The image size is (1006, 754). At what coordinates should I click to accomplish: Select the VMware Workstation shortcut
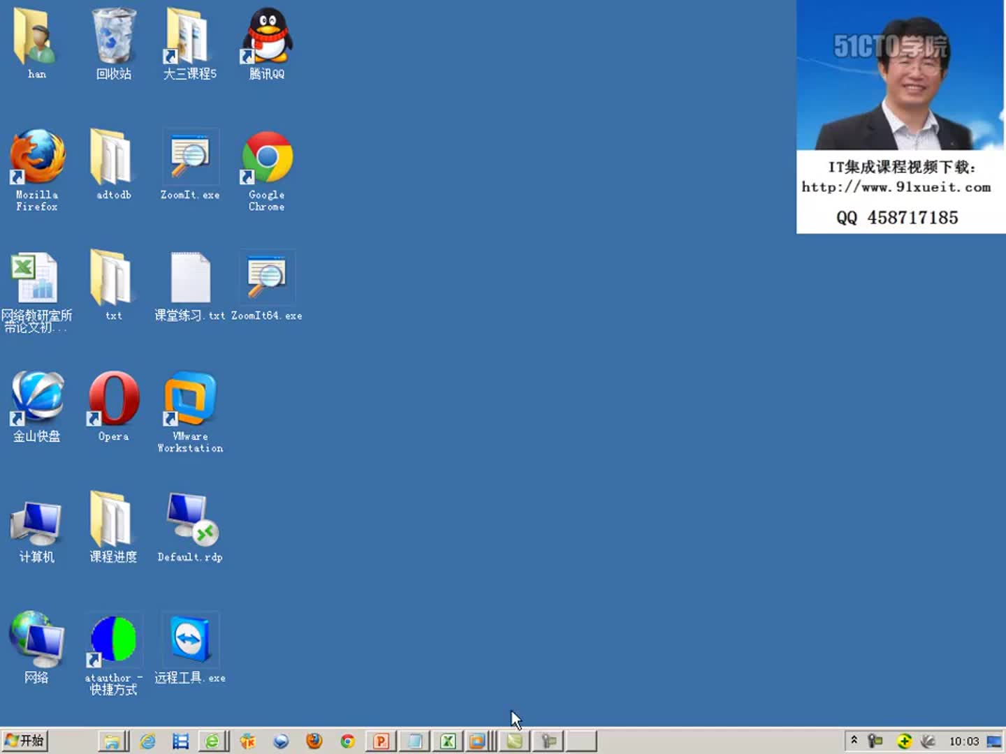coord(189,412)
